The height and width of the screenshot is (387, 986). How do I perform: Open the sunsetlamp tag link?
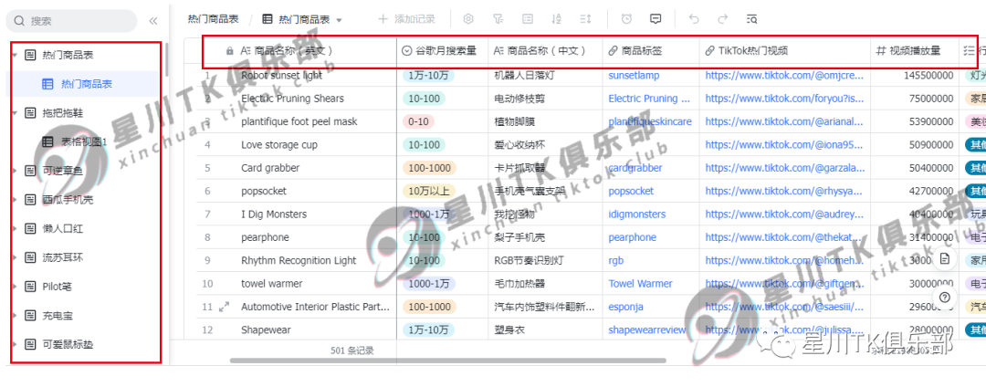pos(634,76)
